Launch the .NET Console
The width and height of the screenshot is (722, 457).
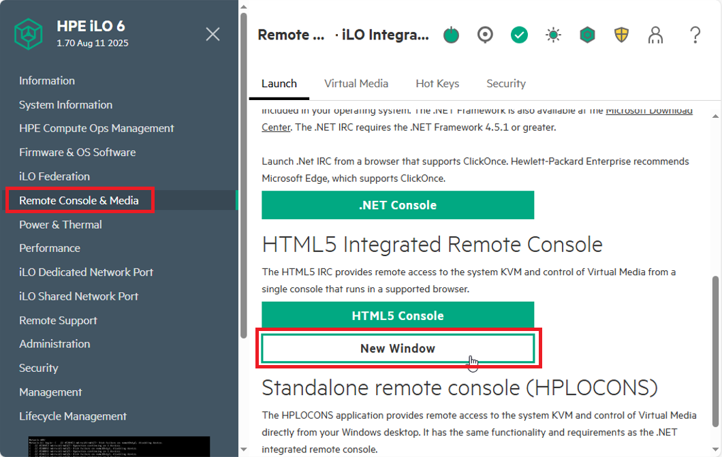pos(398,205)
